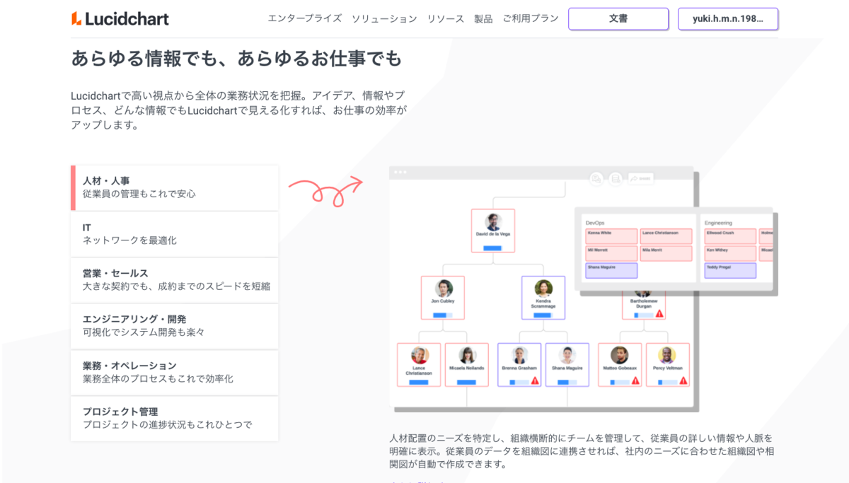849x483 pixels.
Task: Click the paragraph starting 人材配置のニーズを特定し
Action: tap(581, 451)
